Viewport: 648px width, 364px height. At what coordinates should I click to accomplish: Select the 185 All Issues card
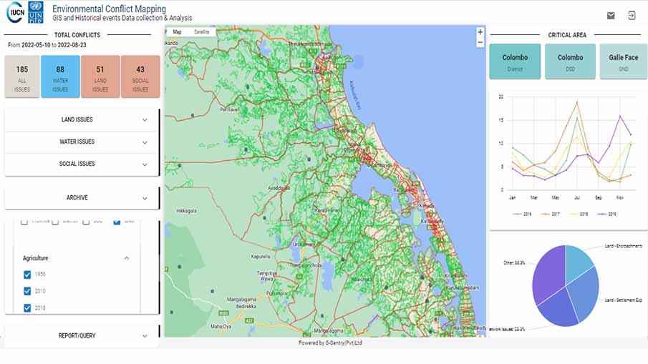click(x=22, y=77)
